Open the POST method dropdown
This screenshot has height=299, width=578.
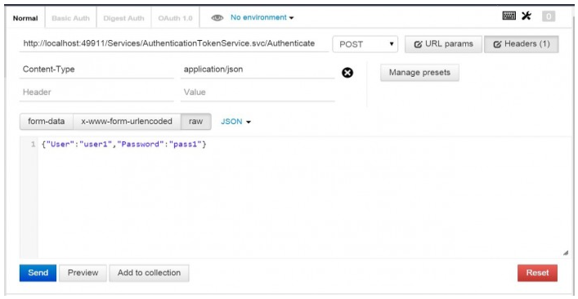[x=365, y=44]
